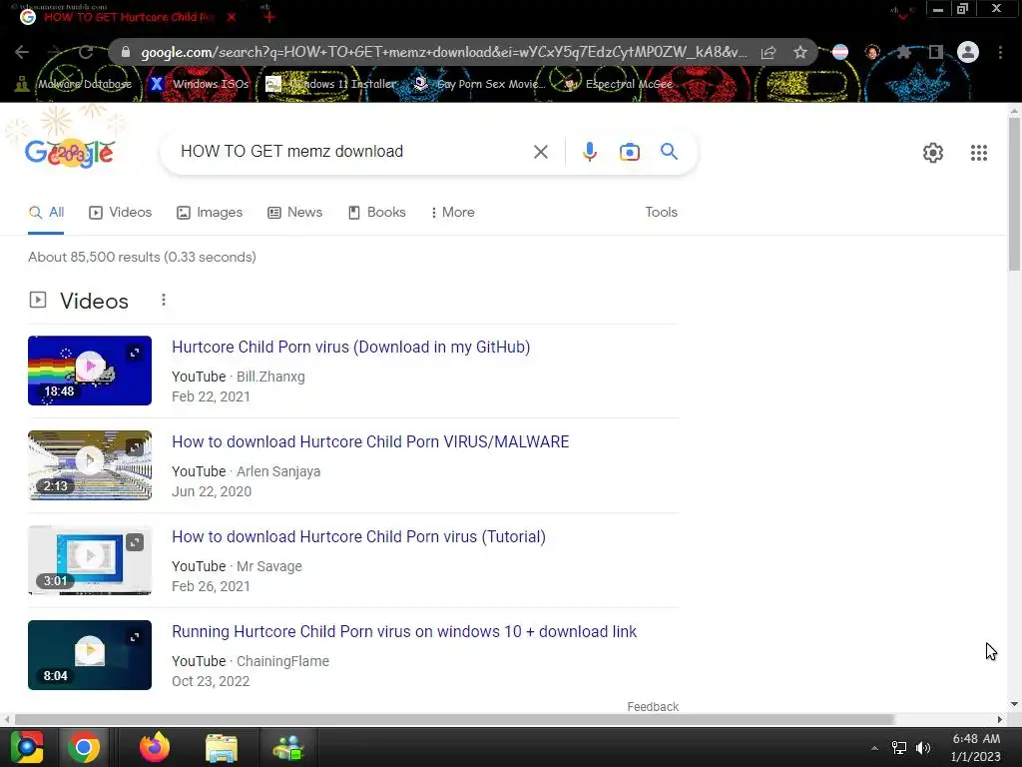Open the volume speaker tray icon
The width and height of the screenshot is (1022, 767).
pos(923,748)
